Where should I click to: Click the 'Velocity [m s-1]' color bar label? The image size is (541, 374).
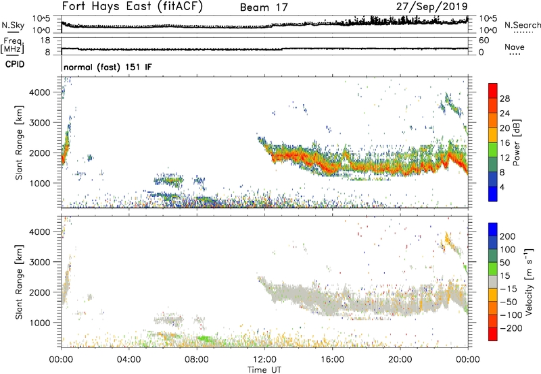point(529,282)
